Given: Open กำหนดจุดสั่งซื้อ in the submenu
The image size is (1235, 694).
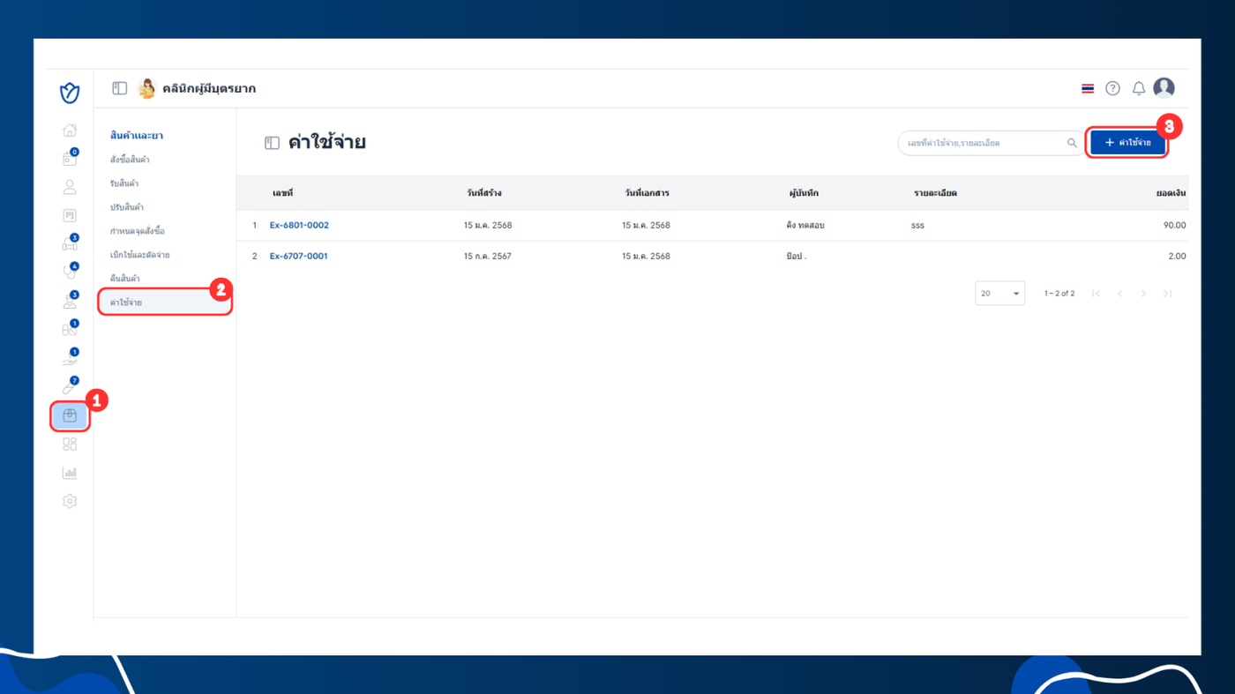Looking at the screenshot, I should pyautogui.click(x=138, y=231).
